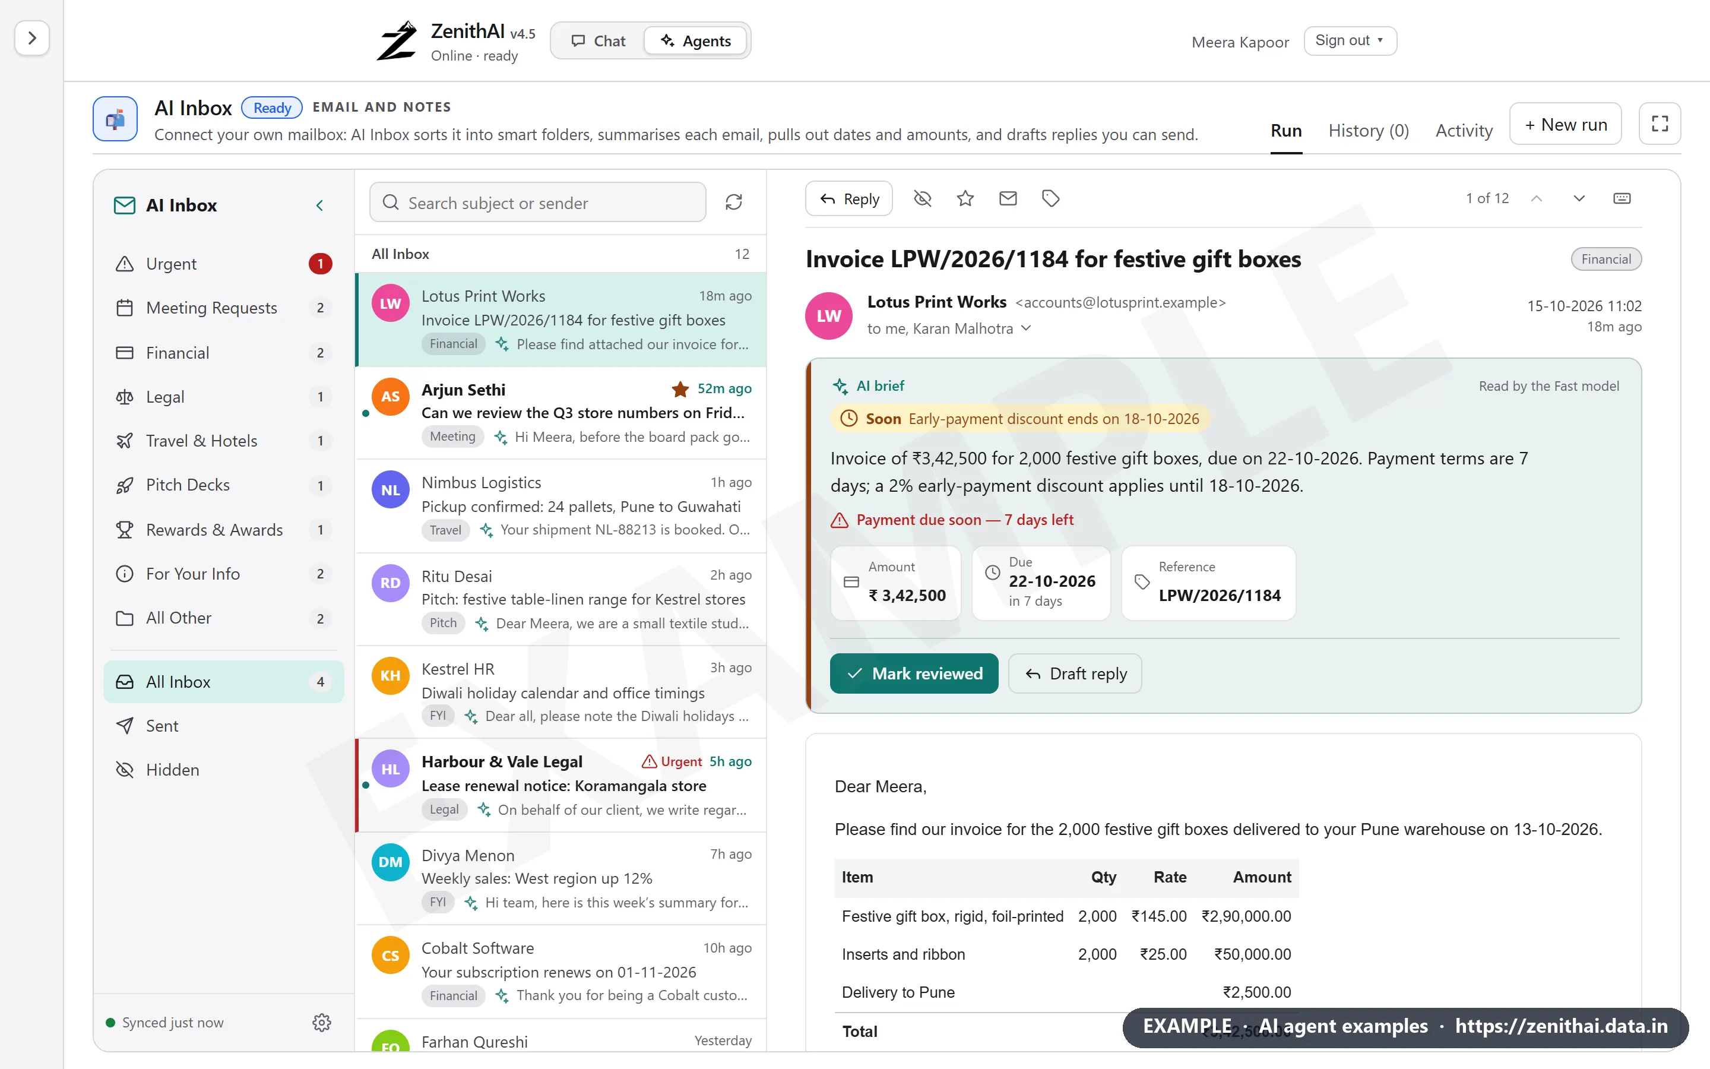Refresh the inbox list
The image size is (1710, 1069).
click(733, 203)
